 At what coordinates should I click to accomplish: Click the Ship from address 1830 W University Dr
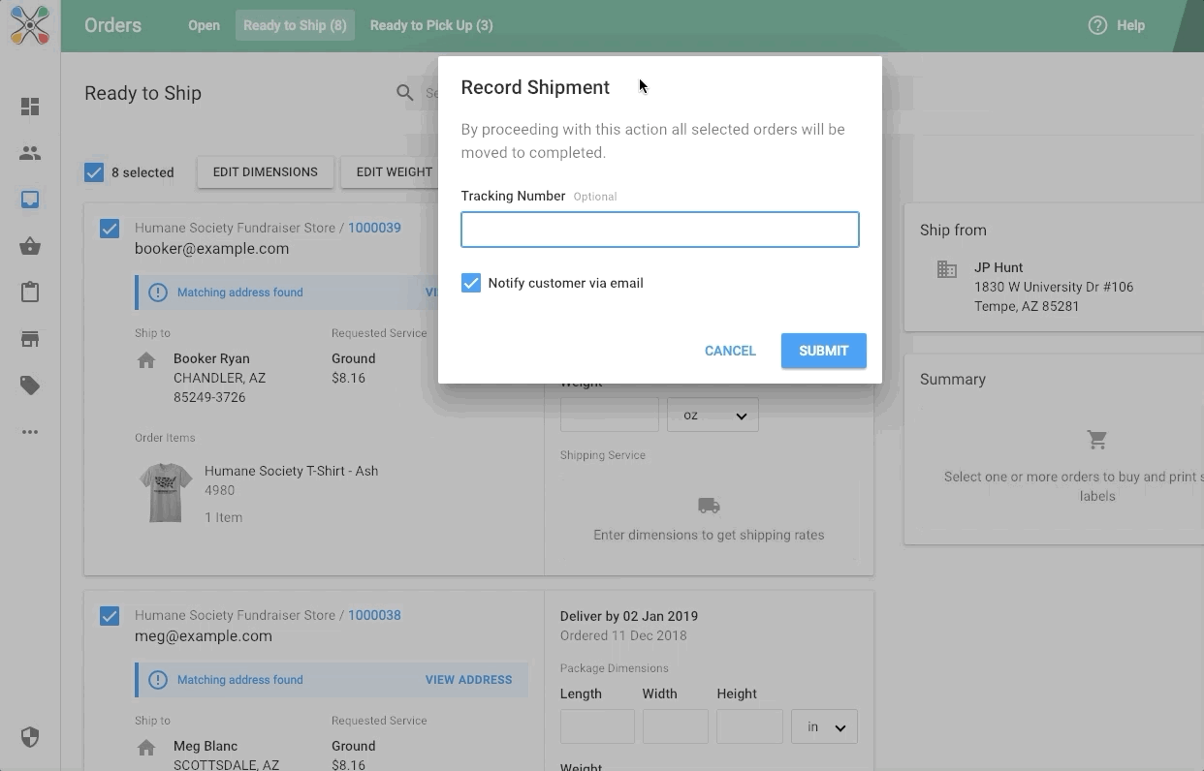coord(1054,287)
